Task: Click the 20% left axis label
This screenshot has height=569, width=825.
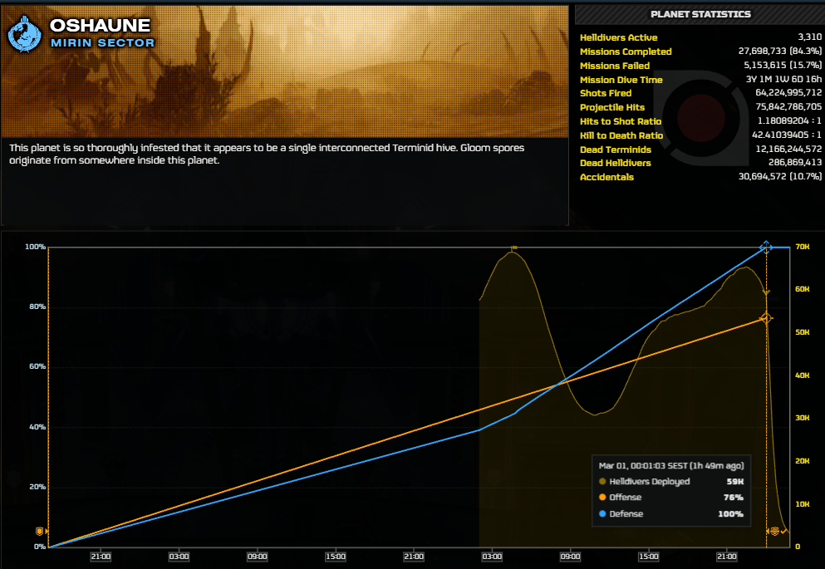Action: point(37,487)
